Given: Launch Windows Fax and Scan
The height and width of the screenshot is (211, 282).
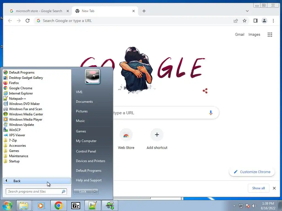Looking at the screenshot, I should pos(23,109).
